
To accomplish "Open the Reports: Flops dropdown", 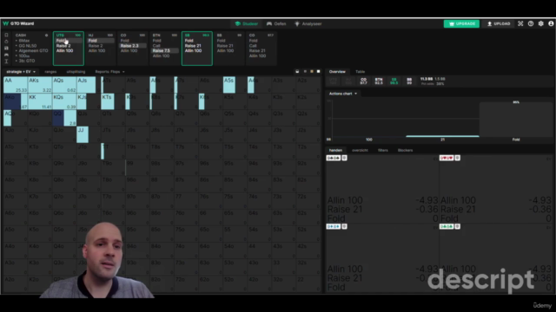I will pyautogui.click(x=110, y=72).
